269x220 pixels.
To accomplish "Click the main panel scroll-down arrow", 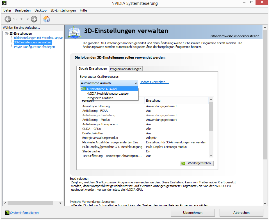I will (265, 203).
